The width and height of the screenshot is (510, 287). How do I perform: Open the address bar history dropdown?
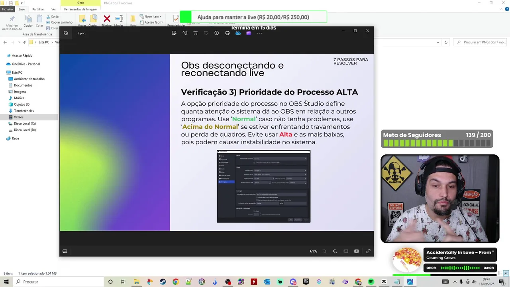438,42
